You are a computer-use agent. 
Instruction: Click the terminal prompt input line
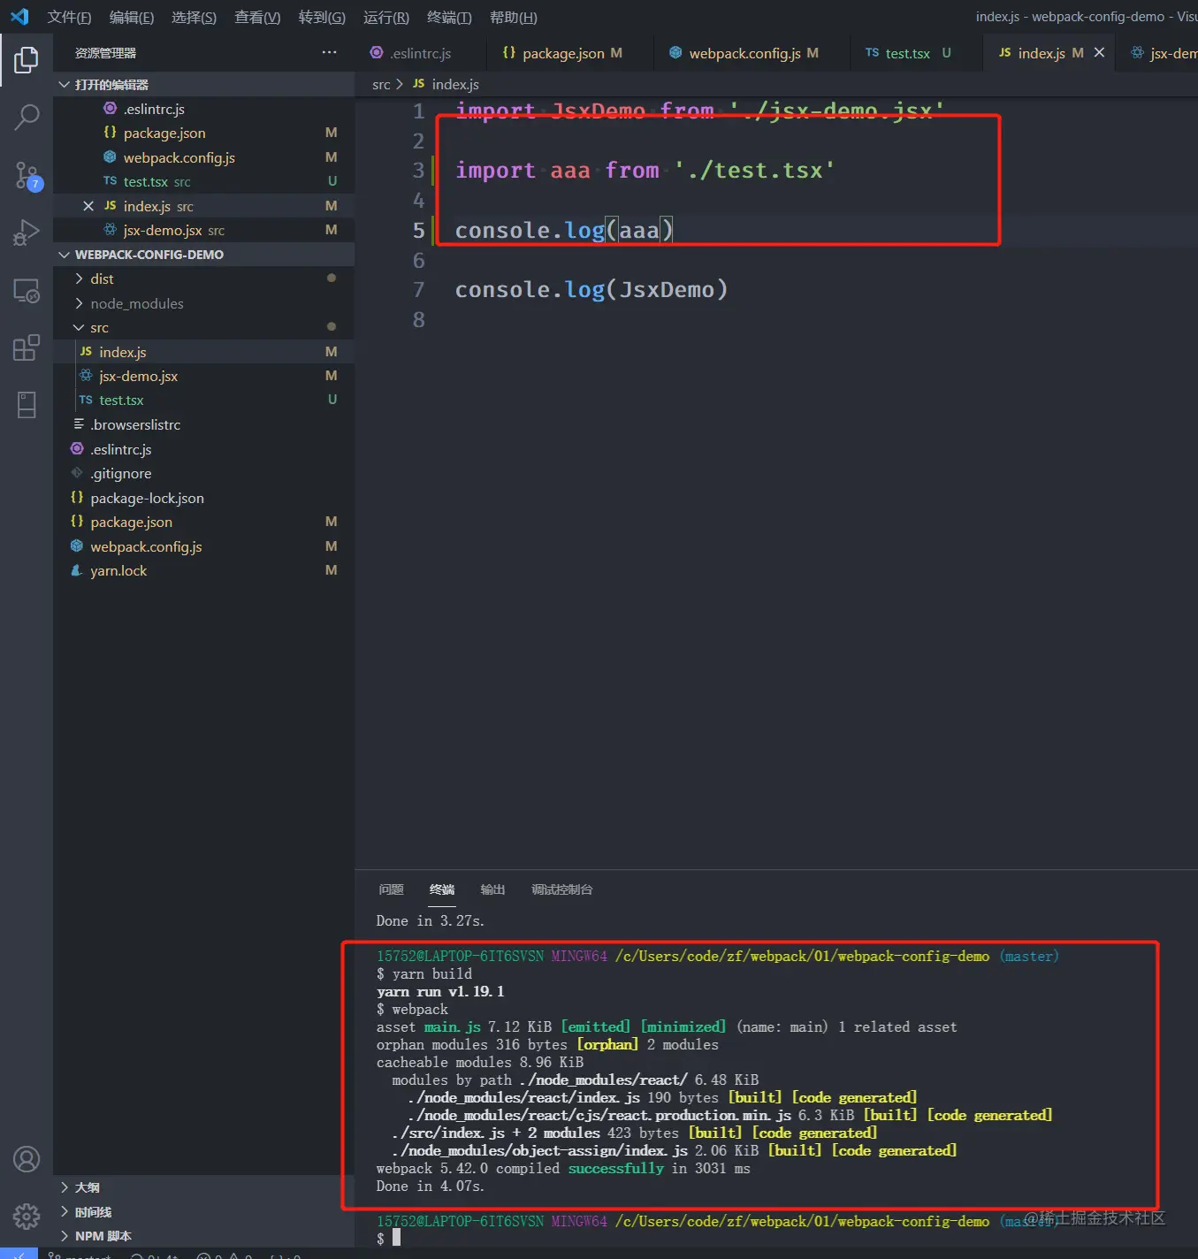tap(396, 1238)
